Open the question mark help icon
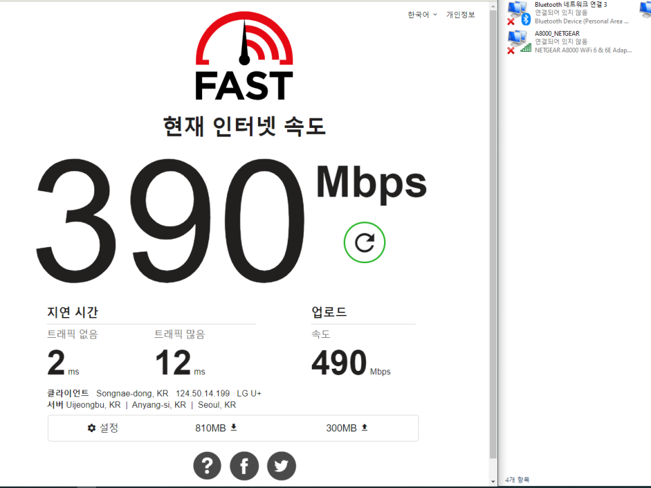Viewport: 651px width, 488px height. point(208,465)
